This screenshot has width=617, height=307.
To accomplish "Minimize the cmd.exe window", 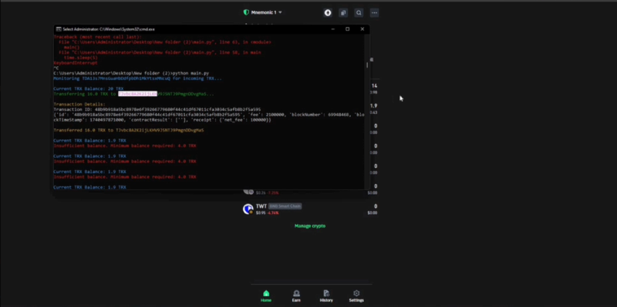I will click(x=333, y=29).
